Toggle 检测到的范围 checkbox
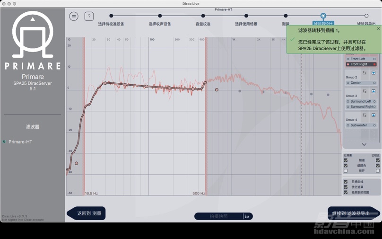Screen dimensions: 382x239 [346, 193]
